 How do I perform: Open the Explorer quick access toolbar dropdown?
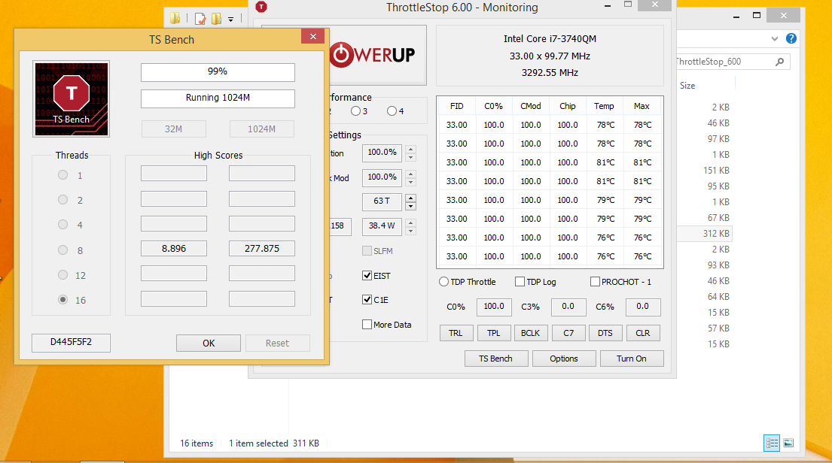[231, 20]
